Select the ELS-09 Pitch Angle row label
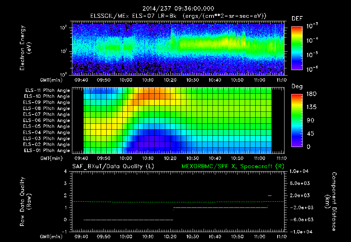Screen dimensions: 351x242 pos(46,103)
